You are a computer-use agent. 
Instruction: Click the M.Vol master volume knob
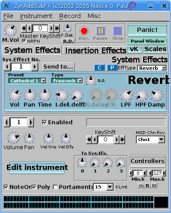point(10,30)
